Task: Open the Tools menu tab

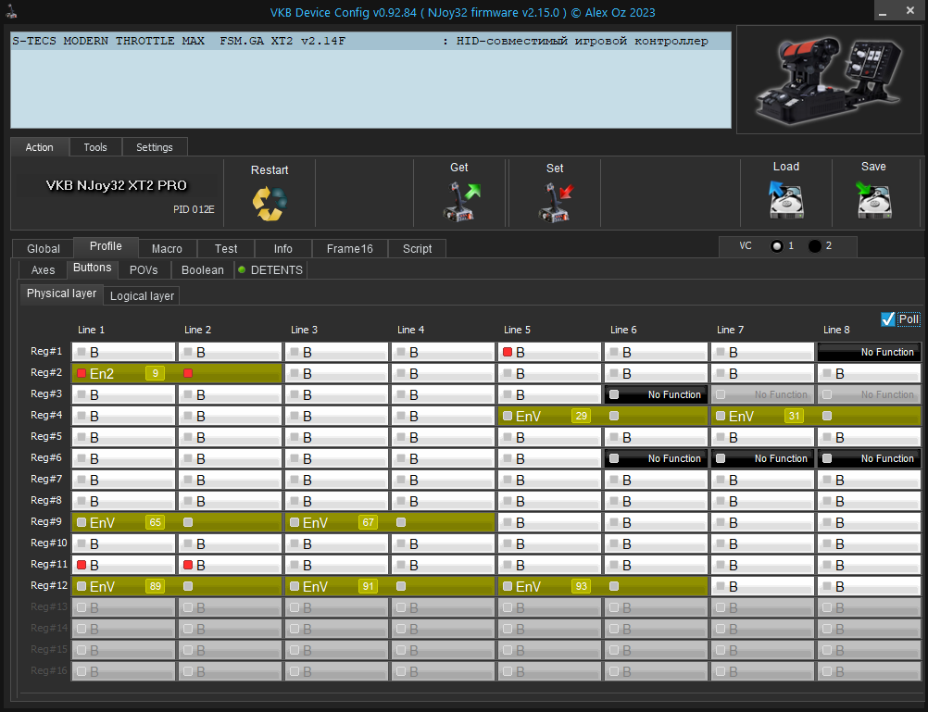Action: (95, 147)
